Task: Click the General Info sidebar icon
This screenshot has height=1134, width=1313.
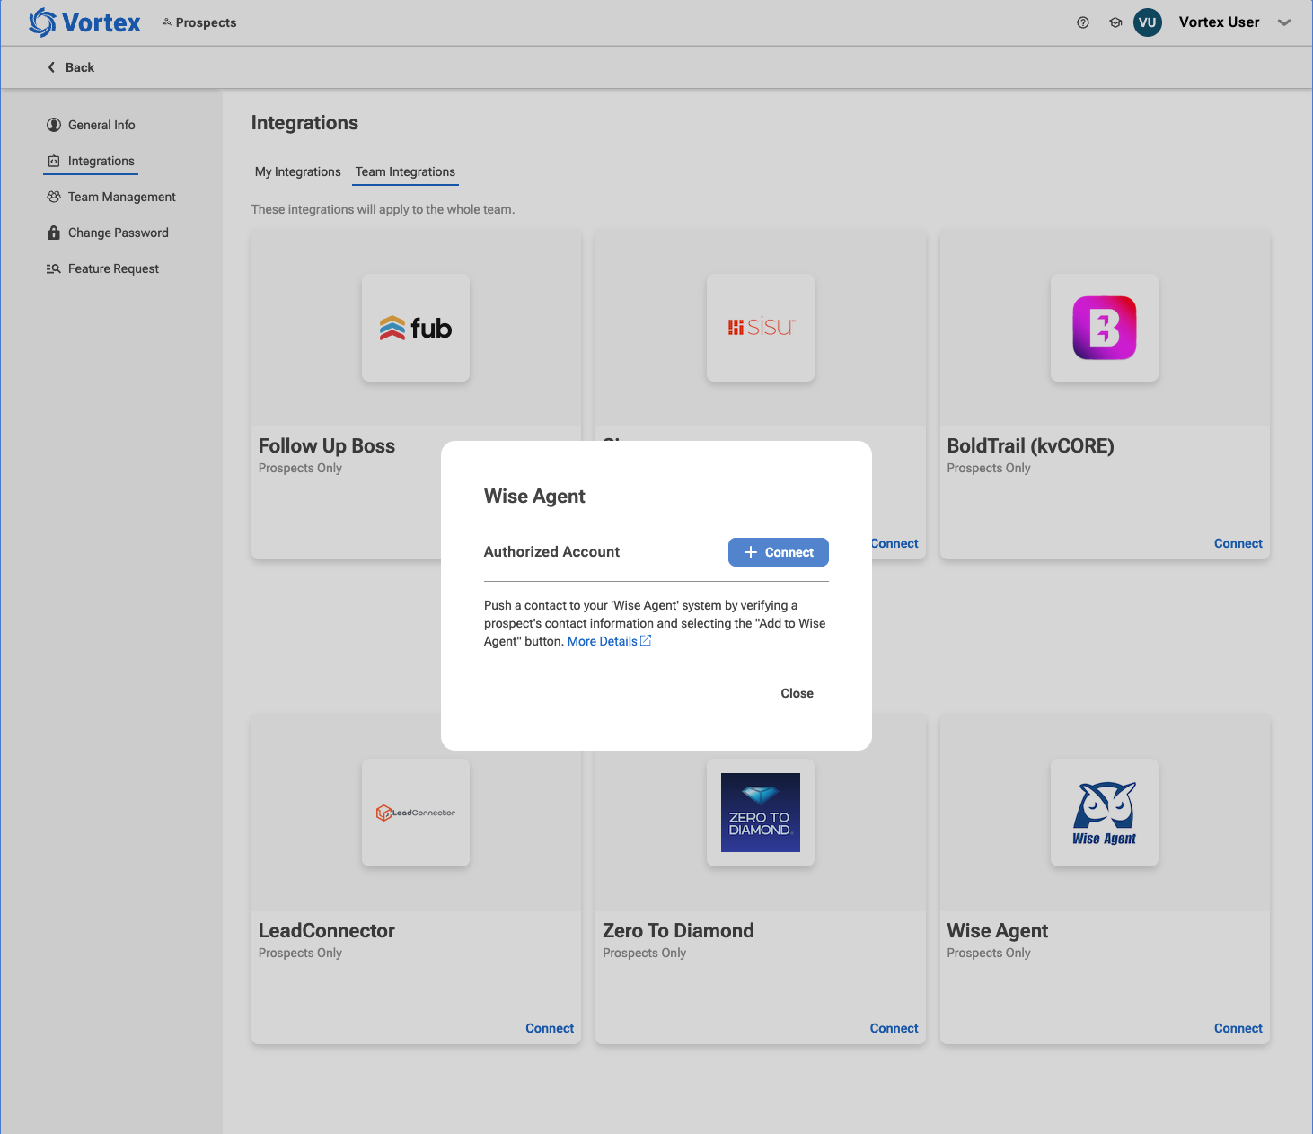Action: (x=54, y=125)
